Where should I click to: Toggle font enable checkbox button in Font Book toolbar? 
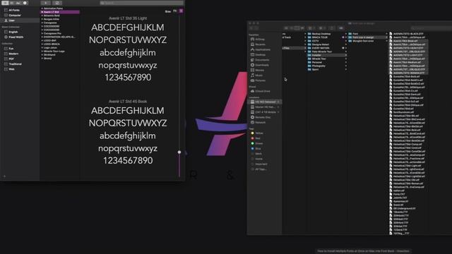(57, 3)
